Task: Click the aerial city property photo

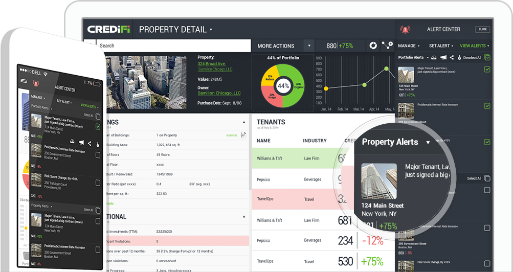Action: [x=146, y=82]
